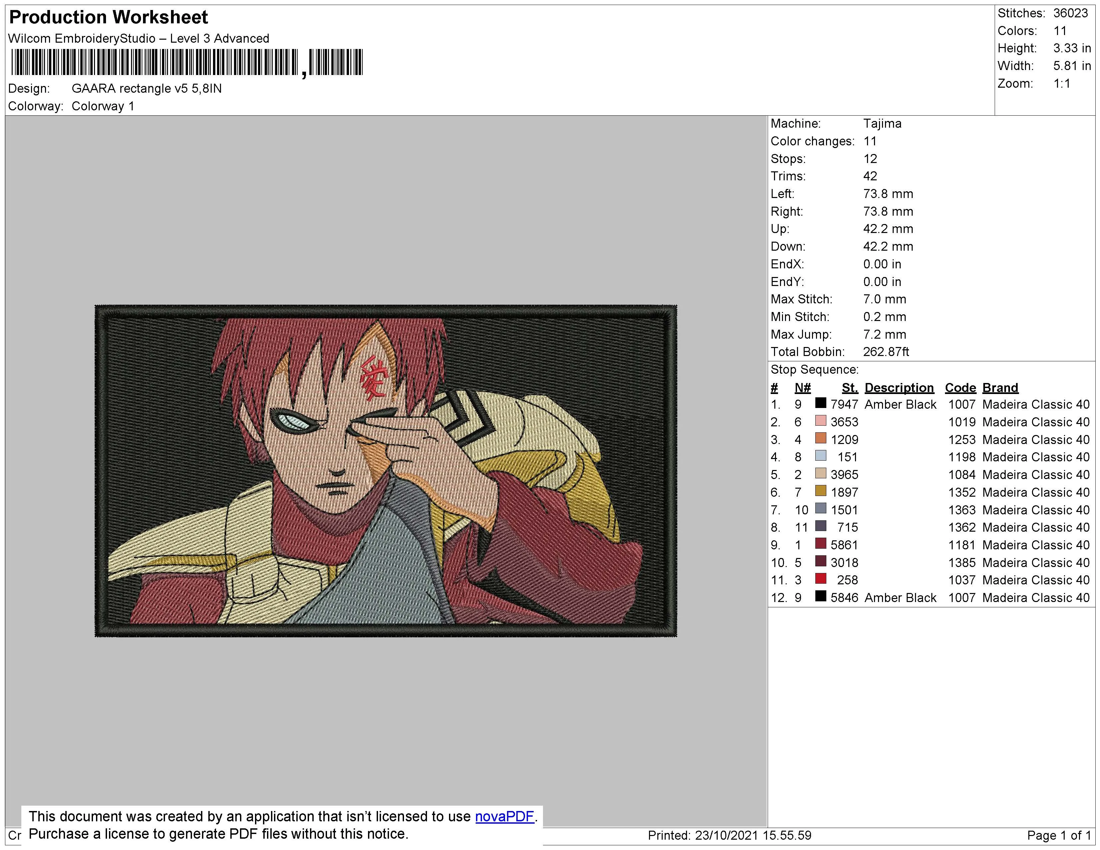This screenshot has height=850, width=1100.
Task: Click the max stitch value '7.0 mm'
Action: [884, 299]
